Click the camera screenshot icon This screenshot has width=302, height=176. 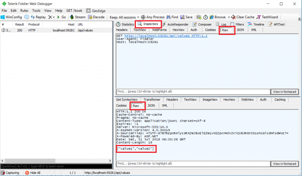(199, 17)
